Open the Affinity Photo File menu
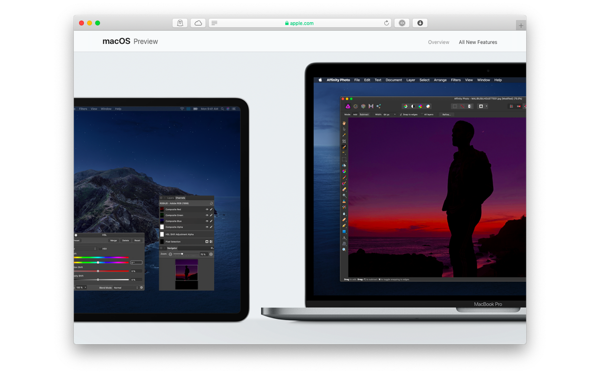Image resolution: width=599 pixels, height=374 pixels. point(357,80)
